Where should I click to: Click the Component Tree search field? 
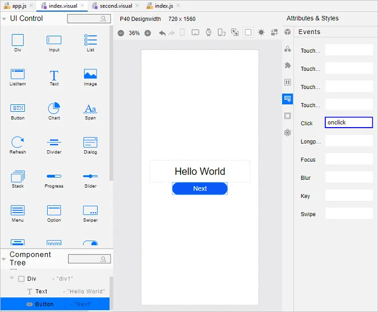point(90,259)
